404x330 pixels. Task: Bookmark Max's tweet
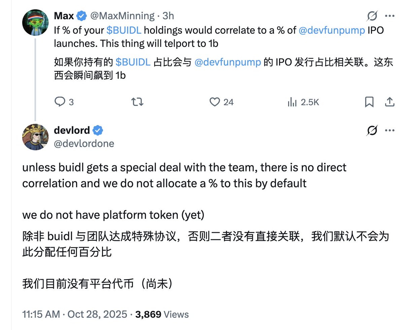[369, 101]
